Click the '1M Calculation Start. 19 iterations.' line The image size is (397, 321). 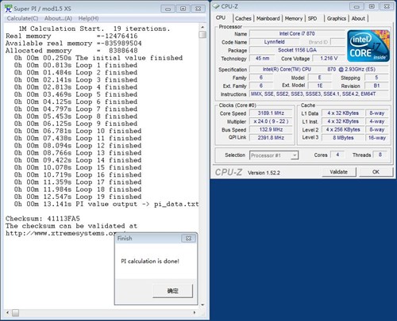click(94, 29)
